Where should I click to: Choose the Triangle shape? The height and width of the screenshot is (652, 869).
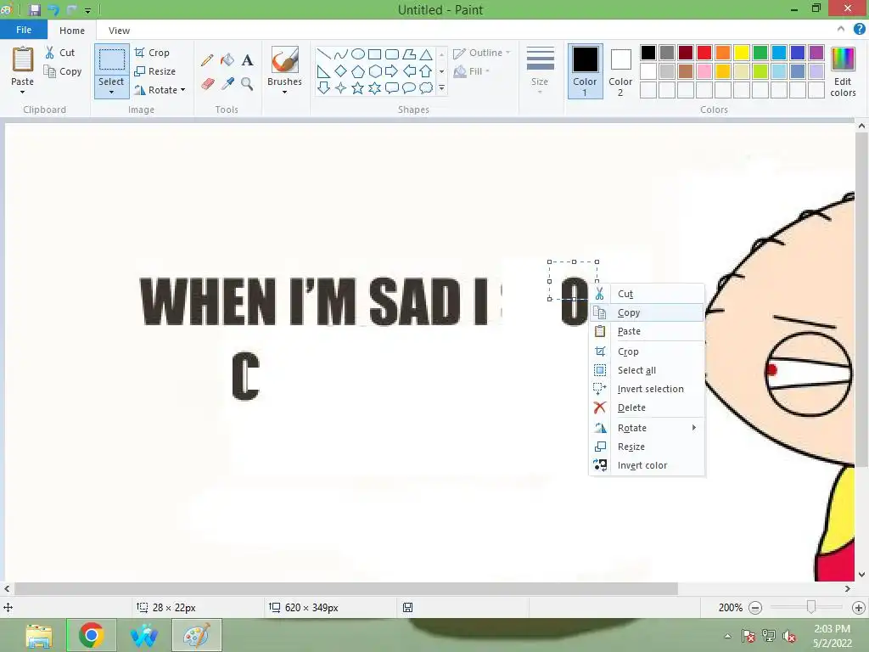coord(426,53)
